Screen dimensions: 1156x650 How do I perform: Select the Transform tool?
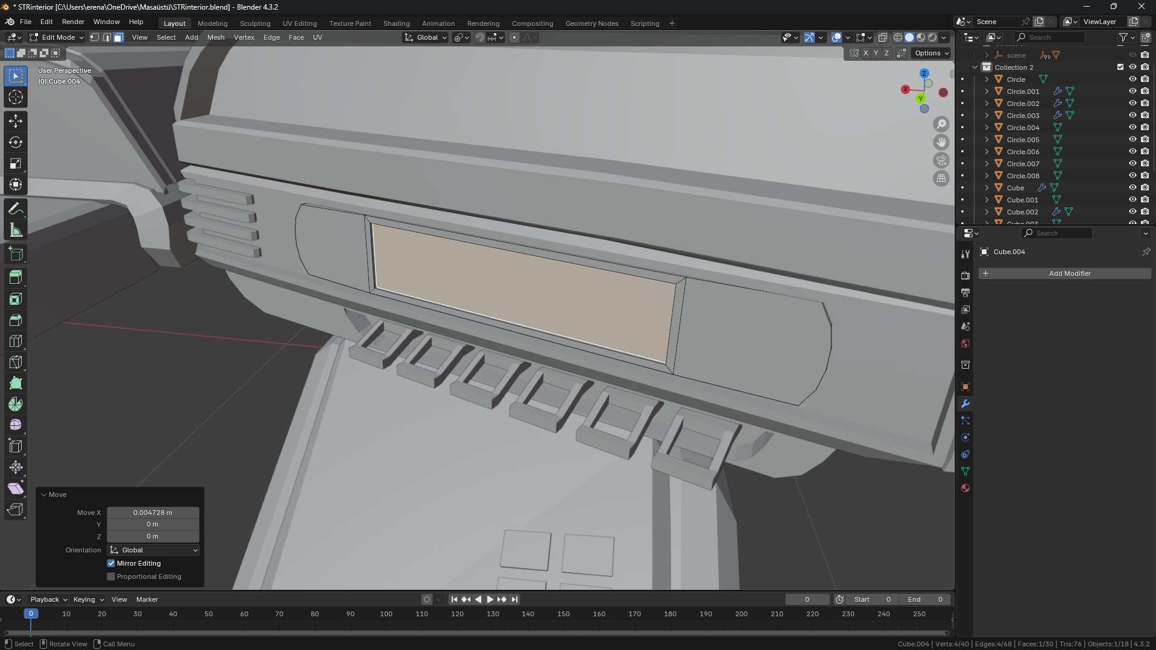click(x=16, y=184)
